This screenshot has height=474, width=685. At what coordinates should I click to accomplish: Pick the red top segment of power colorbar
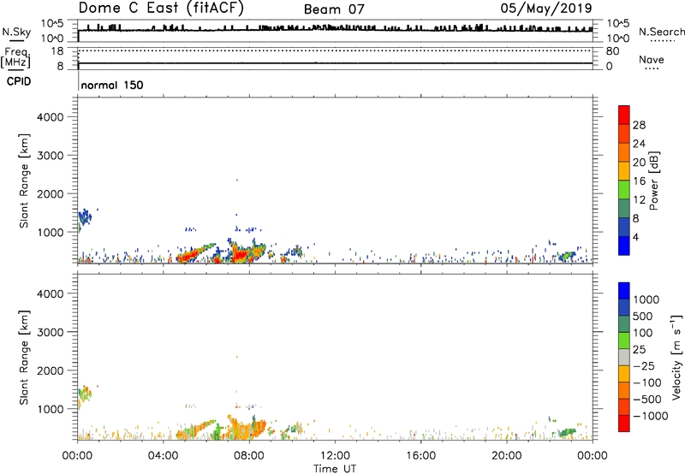point(624,116)
